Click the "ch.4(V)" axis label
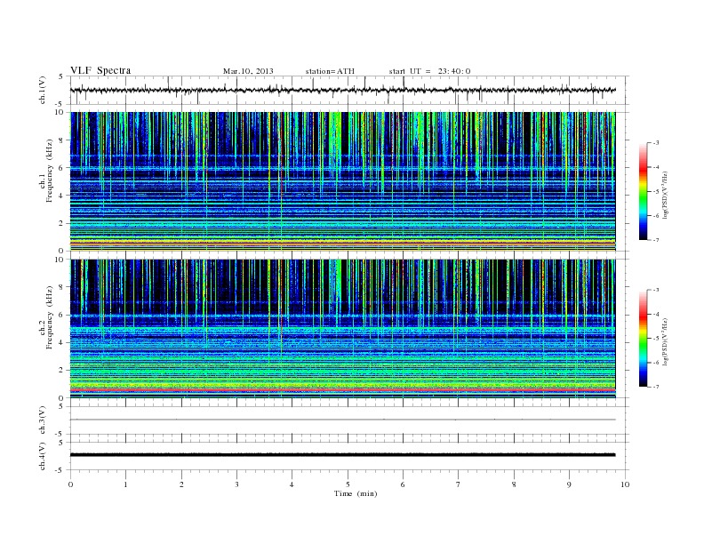The height and width of the screenshot is (544, 704). pyautogui.click(x=43, y=456)
